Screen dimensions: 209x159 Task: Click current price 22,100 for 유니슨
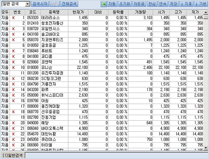pos(82,67)
